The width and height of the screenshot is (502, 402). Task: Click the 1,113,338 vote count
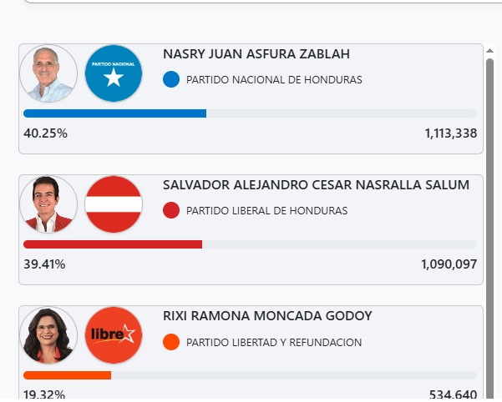point(450,133)
